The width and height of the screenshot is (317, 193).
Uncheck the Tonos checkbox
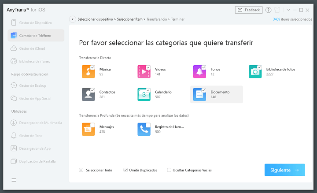tap(204, 67)
